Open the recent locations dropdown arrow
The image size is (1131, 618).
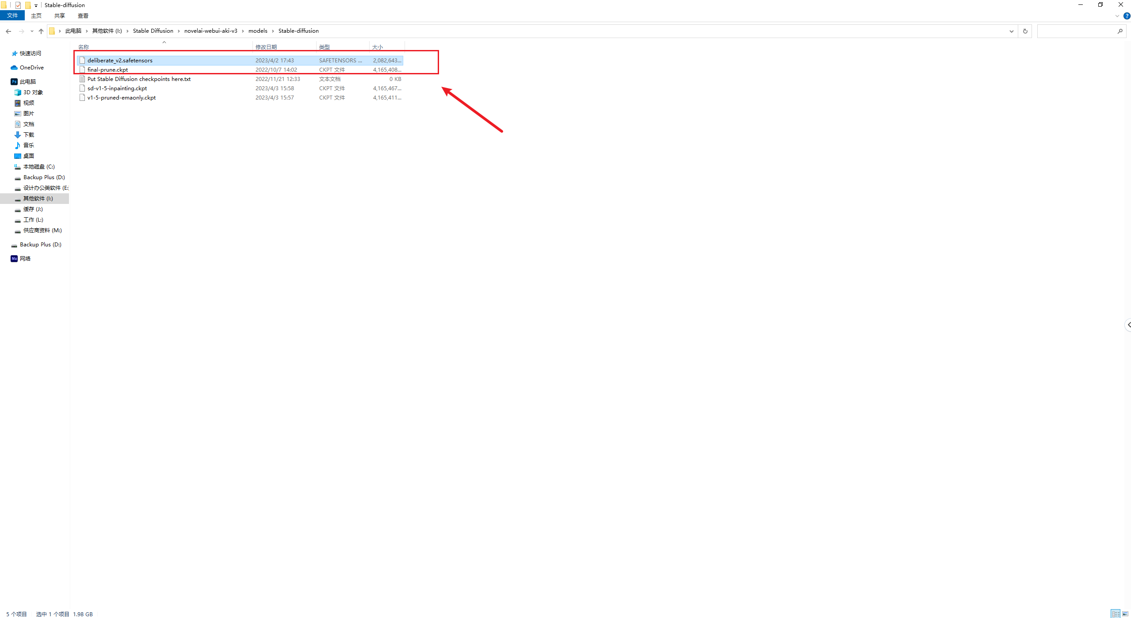(x=32, y=31)
